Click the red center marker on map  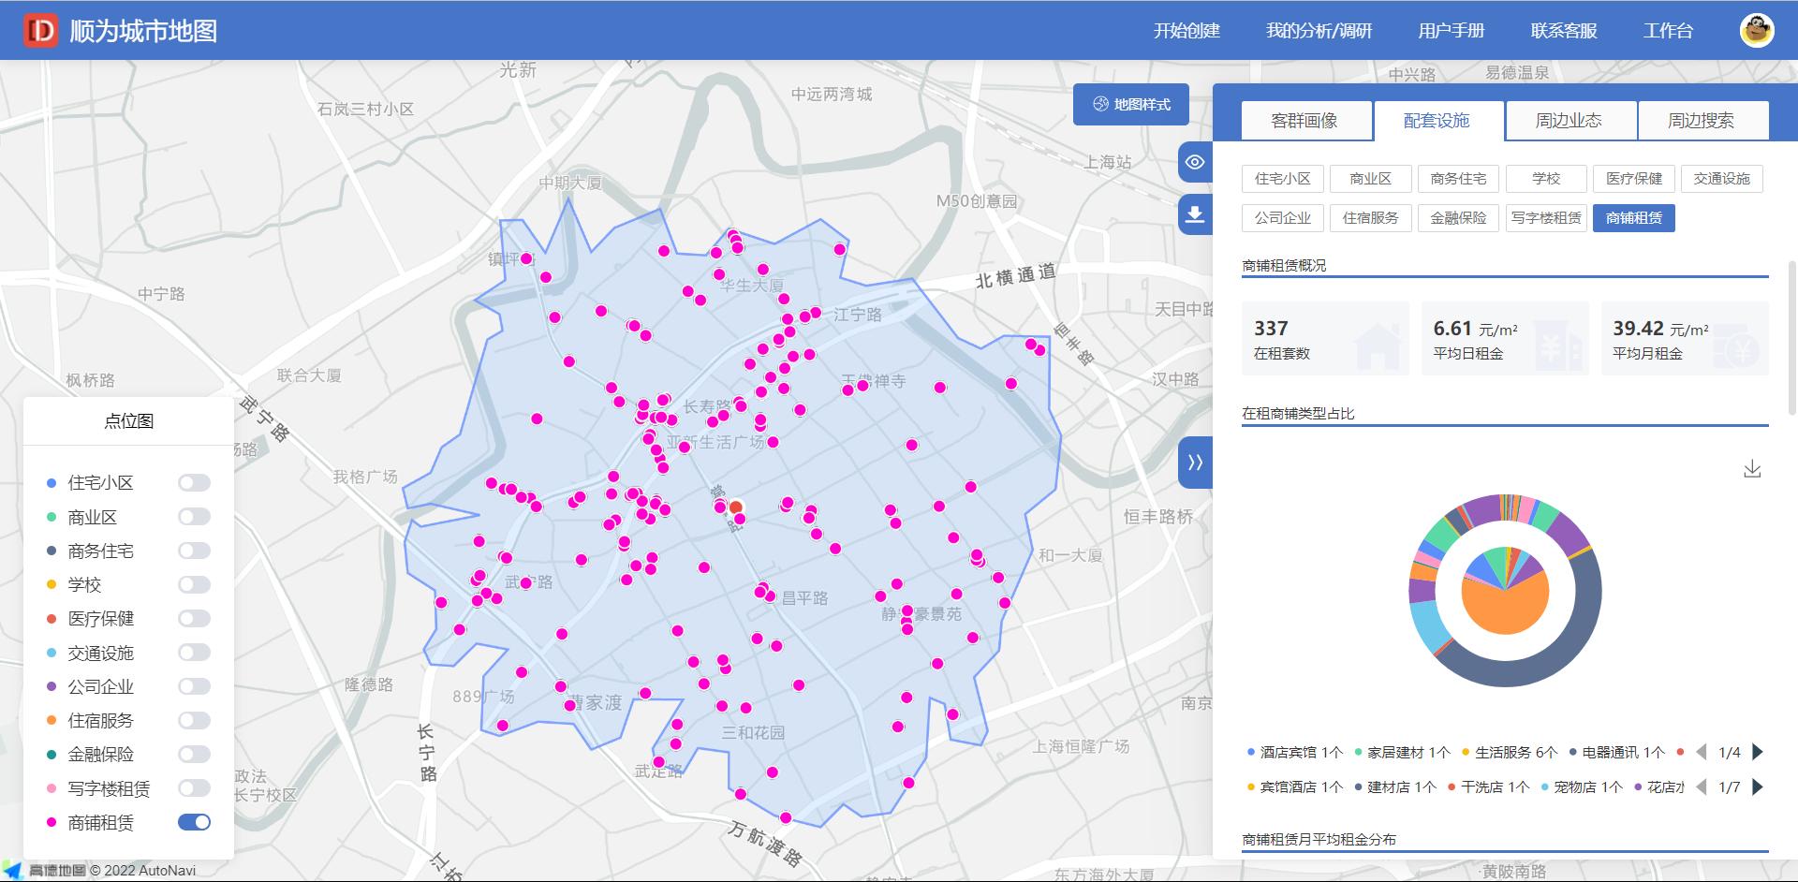pyautogui.click(x=736, y=507)
